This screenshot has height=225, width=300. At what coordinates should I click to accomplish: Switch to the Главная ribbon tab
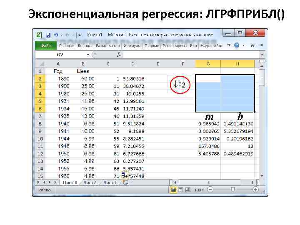[67, 46]
